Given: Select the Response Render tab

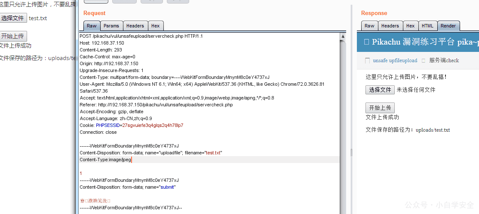Looking at the screenshot, I should coord(448,26).
